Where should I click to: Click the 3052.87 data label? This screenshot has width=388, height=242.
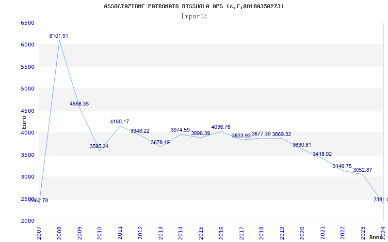[x=362, y=170]
